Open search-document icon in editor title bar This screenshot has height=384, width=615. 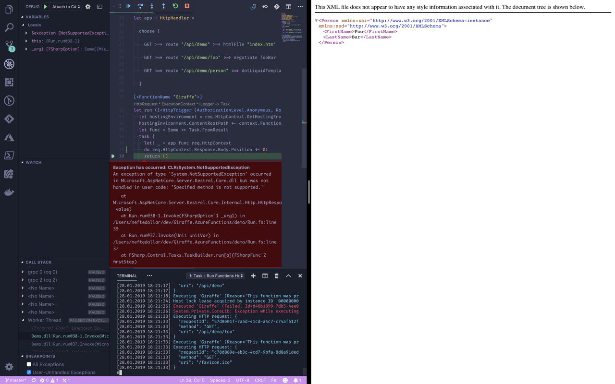[x=253, y=7]
